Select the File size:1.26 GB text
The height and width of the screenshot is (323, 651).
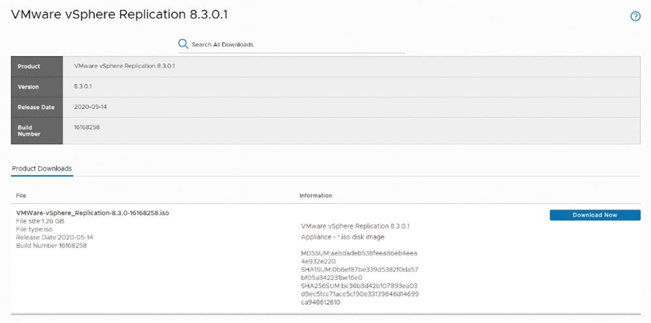[x=40, y=221]
